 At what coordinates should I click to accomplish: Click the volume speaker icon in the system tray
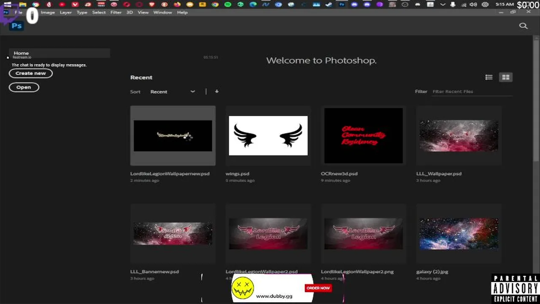pos(473,5)
